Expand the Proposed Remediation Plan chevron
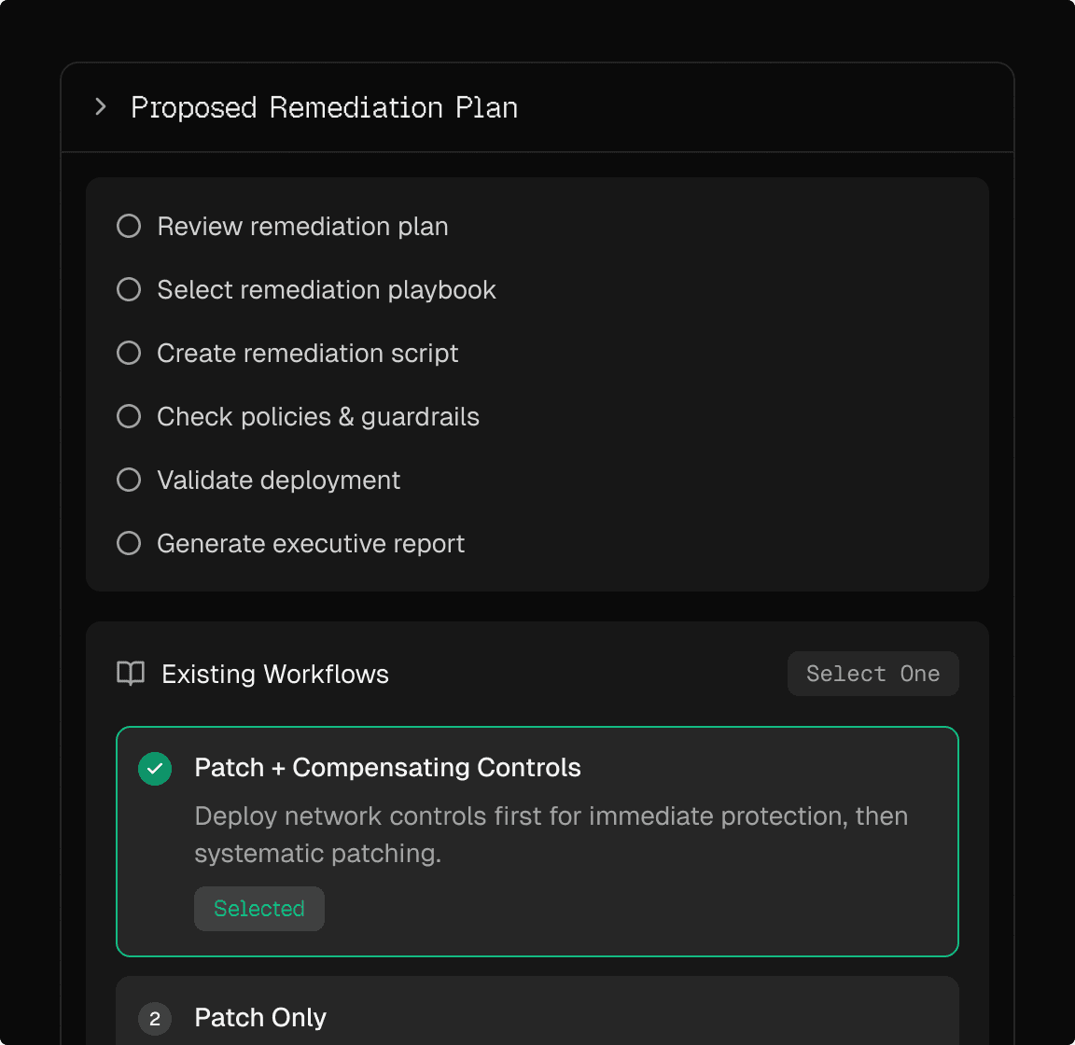This screenshot has width=1075, height=1045. 101,107
